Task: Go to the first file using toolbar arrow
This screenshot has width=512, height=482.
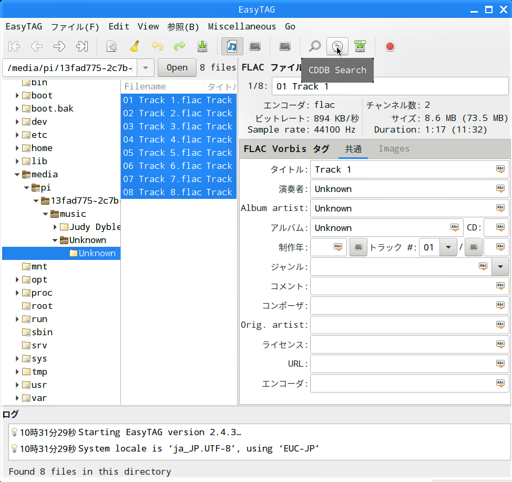Action: pos(14,46)
